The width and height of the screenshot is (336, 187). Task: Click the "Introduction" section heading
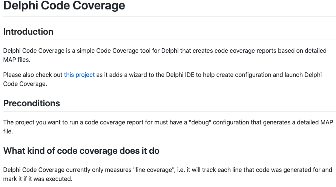point(28,32)
